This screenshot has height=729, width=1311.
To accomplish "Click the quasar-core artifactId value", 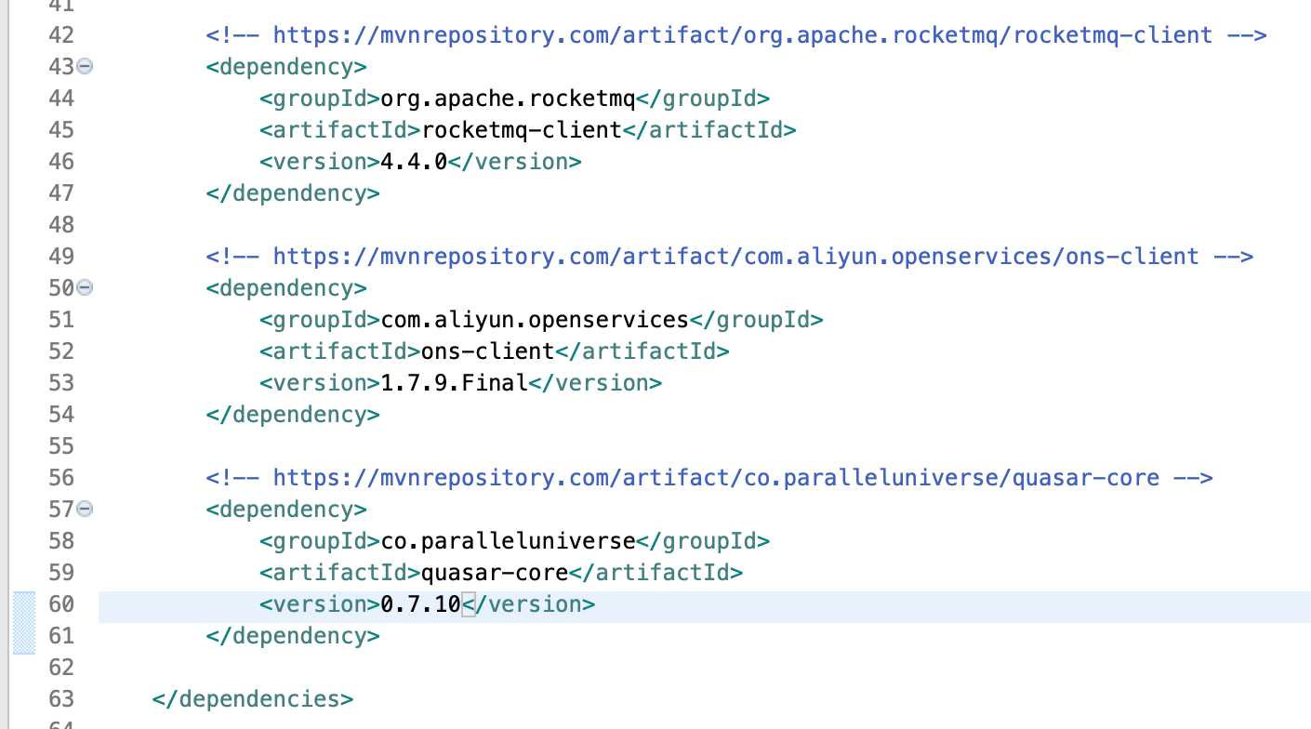I will [x=495, y=573].
